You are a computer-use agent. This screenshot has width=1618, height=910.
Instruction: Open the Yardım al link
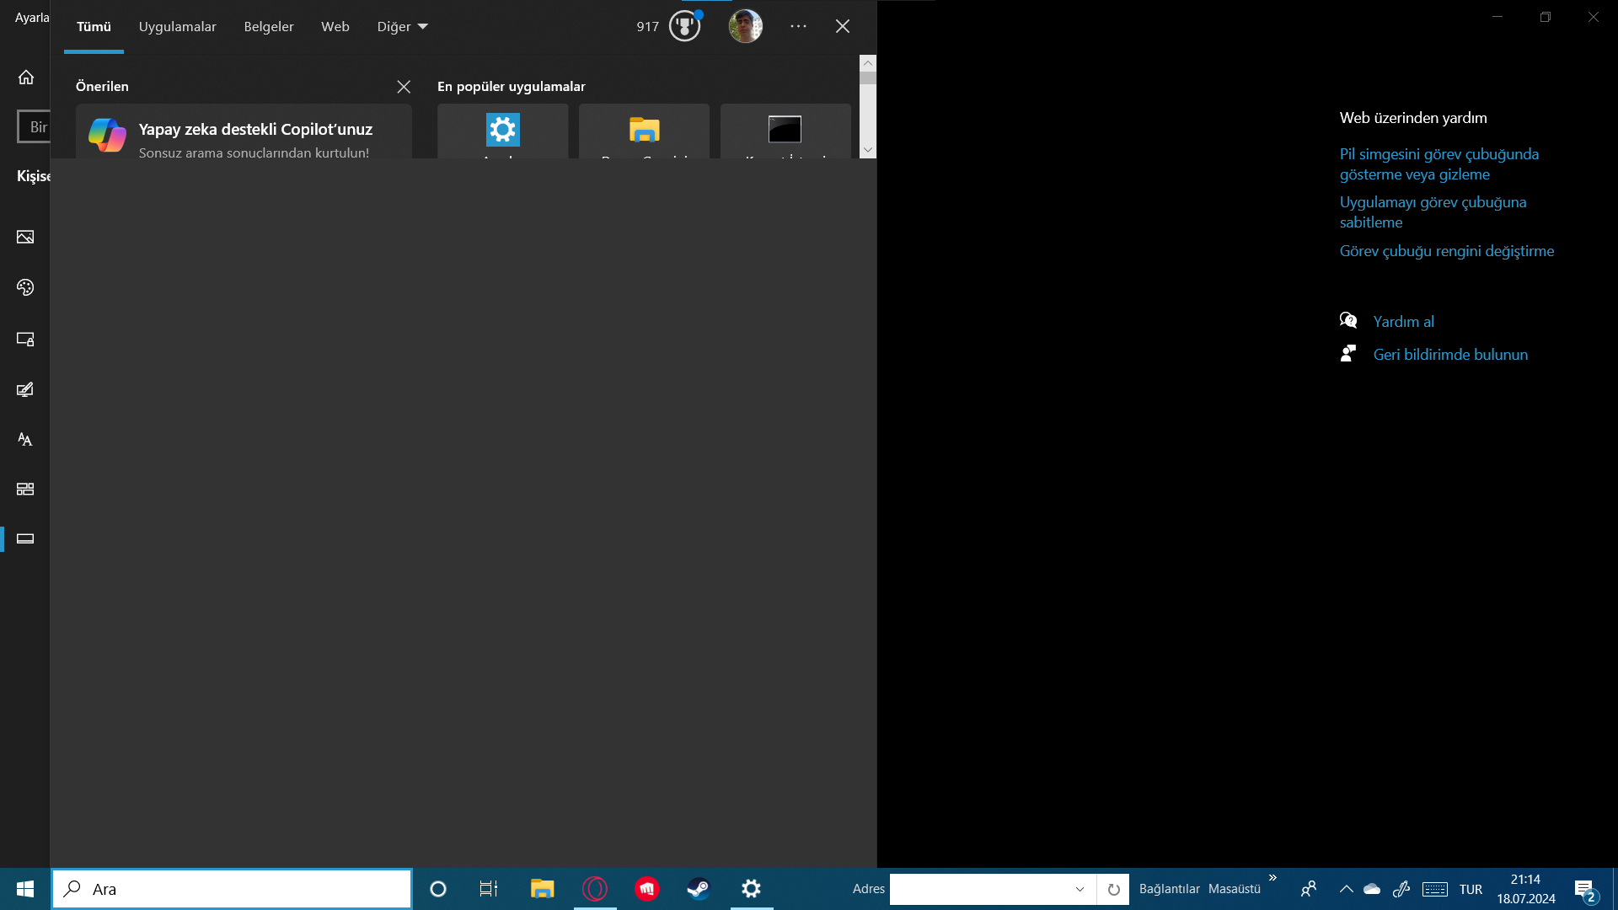pos(1403,322)
